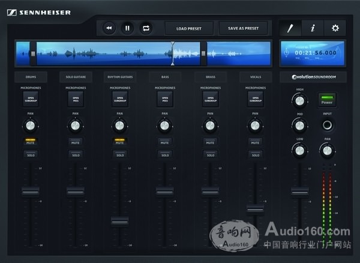Open the pencil edit tab

coord(290,28)
